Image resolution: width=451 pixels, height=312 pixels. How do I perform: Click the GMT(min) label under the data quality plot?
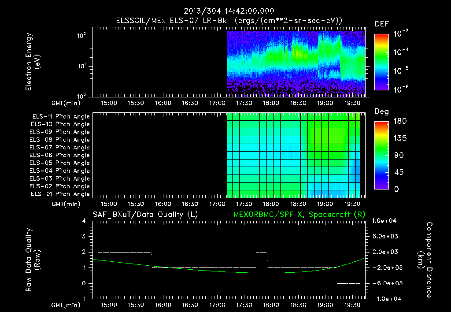66,305
